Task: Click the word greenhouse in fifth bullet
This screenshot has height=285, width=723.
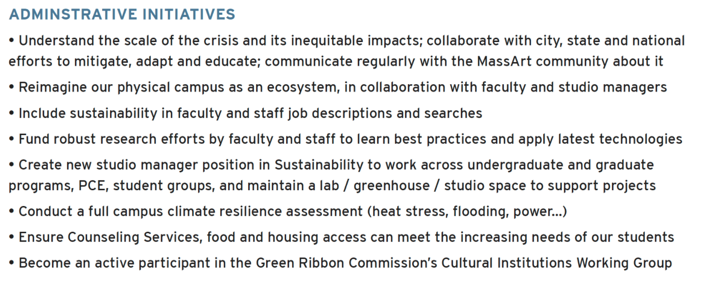Action: (x=391, y=186)
